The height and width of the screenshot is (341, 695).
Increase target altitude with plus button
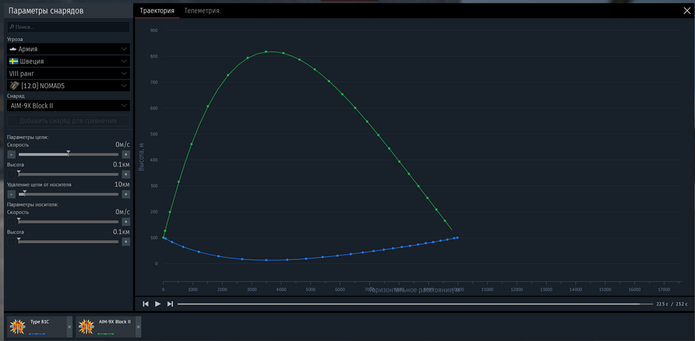point(126,174)
